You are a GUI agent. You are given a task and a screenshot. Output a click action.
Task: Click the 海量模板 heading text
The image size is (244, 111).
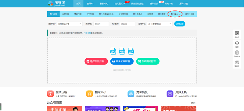pyautogui.click(x=142, y=92)
